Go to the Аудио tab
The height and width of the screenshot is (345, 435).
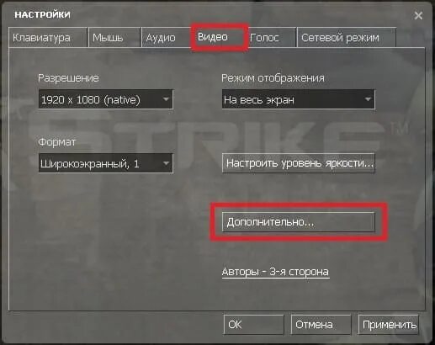pos(167,38)
